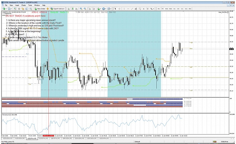This screenshot has height=144, width=236.
Task: Switch chart to M30 timeframe
Action: [170, 9]
